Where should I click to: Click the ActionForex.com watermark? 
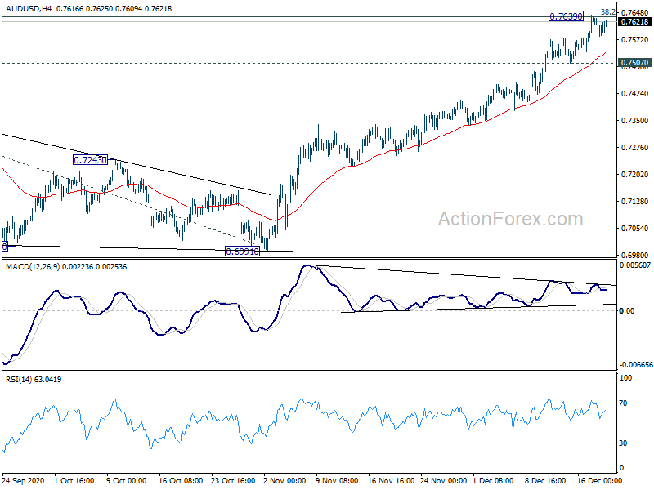point(511,219)
